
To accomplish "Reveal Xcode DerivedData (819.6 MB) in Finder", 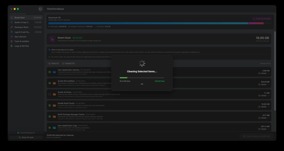I will click(x=262, y=85).
